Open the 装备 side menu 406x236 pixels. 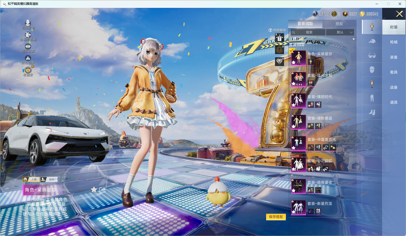(x=394, y=57)
